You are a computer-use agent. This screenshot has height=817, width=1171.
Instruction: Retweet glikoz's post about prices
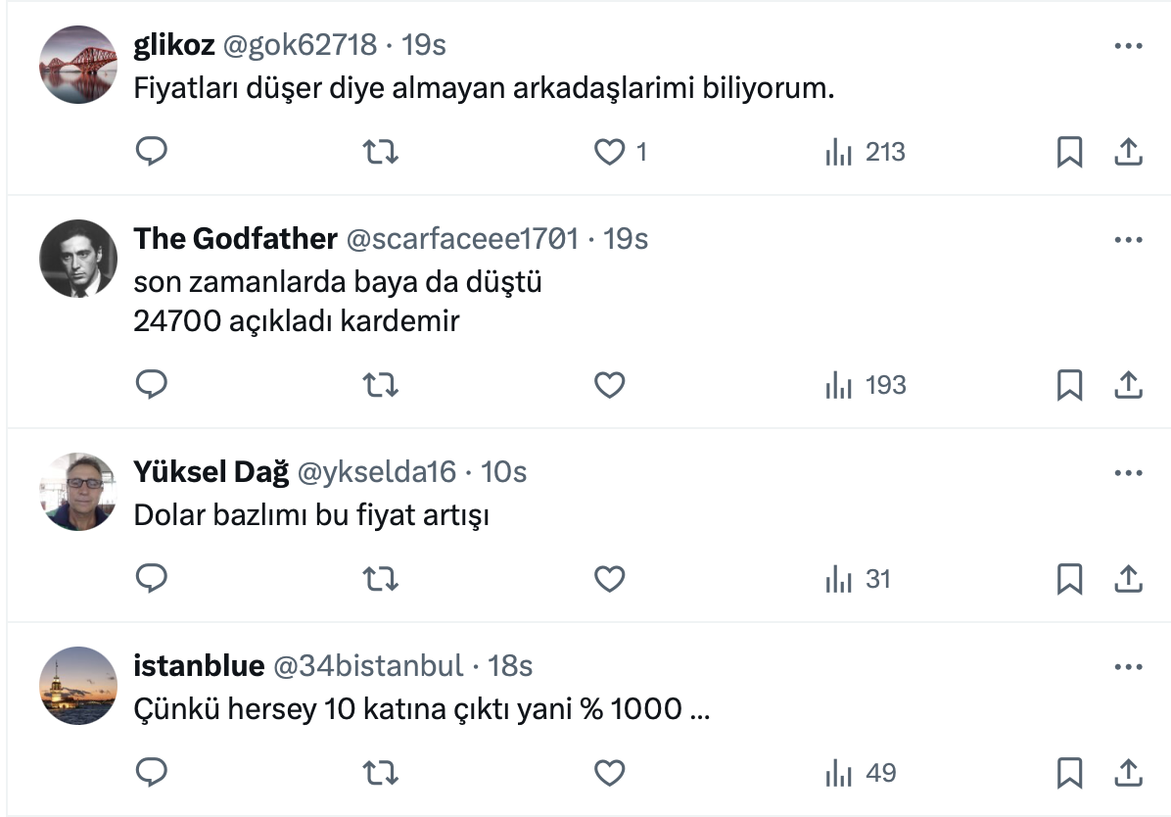380,152
